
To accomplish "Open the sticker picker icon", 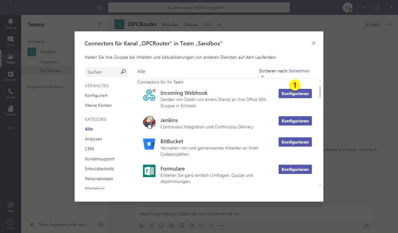I will click(x=182, y=226).
